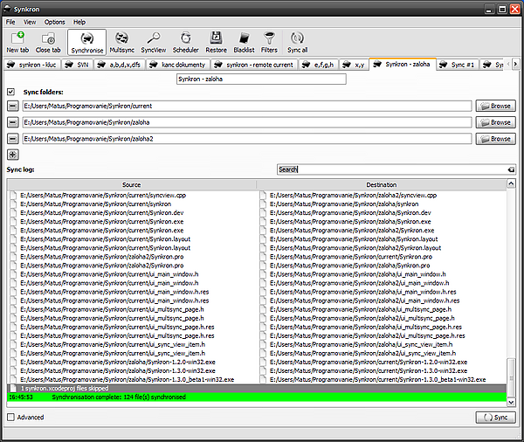Switch to the synkron - kluc tab
Screen dimensions: 524x442
pyautogui.click(x=32, y=65)
